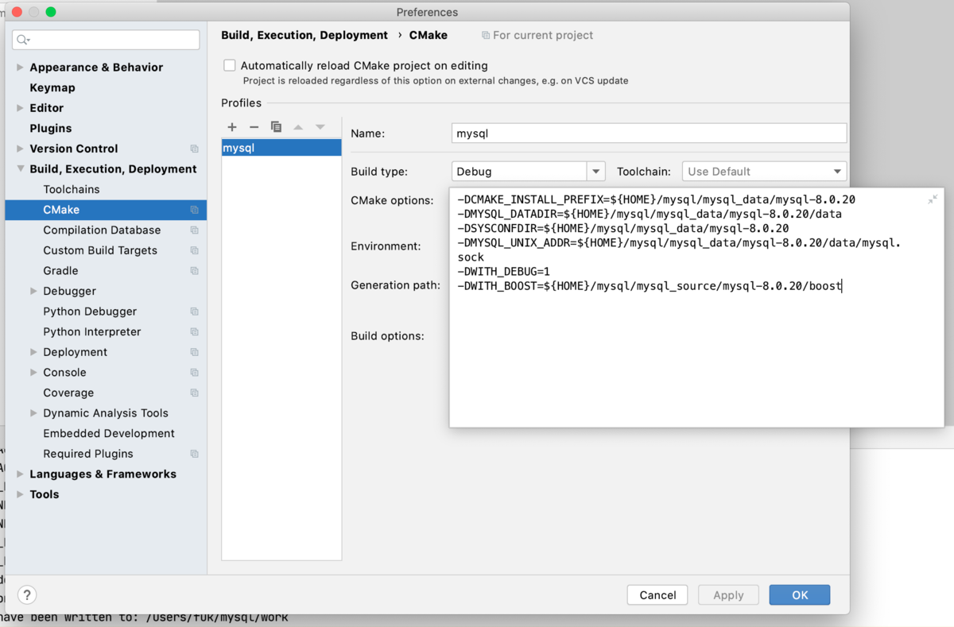The width and height of the screenshot is (954, 627).
Task: Expand the Debugger subsection
Action: [33, 291]
